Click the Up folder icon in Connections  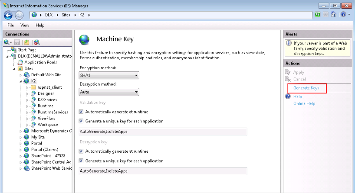tap(26, 42)
